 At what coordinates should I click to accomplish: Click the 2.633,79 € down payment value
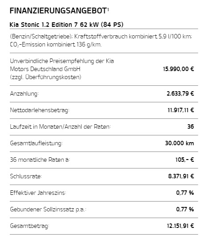(180, 93)
